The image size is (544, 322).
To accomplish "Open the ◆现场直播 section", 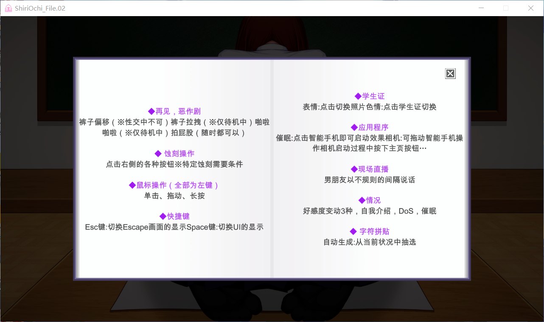I will [370, 169].
